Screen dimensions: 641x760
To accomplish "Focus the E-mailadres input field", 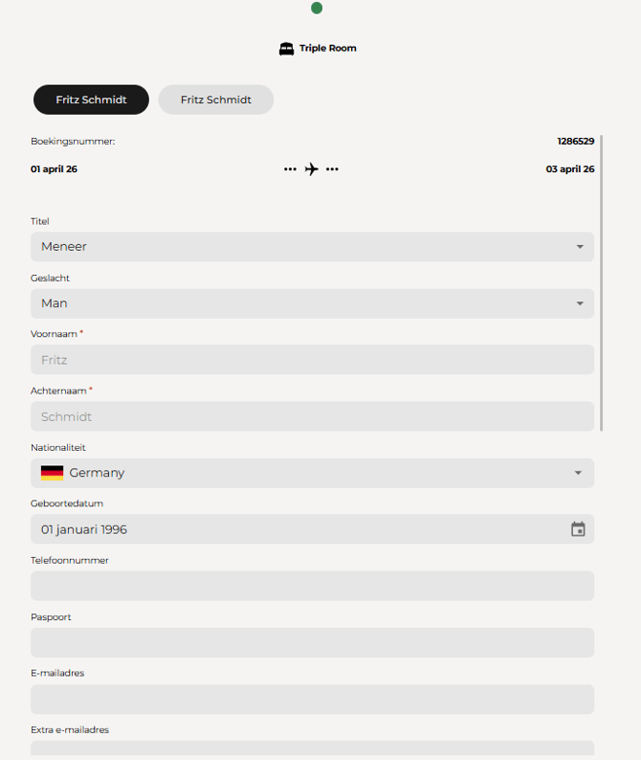I will [x=313, y=700].
